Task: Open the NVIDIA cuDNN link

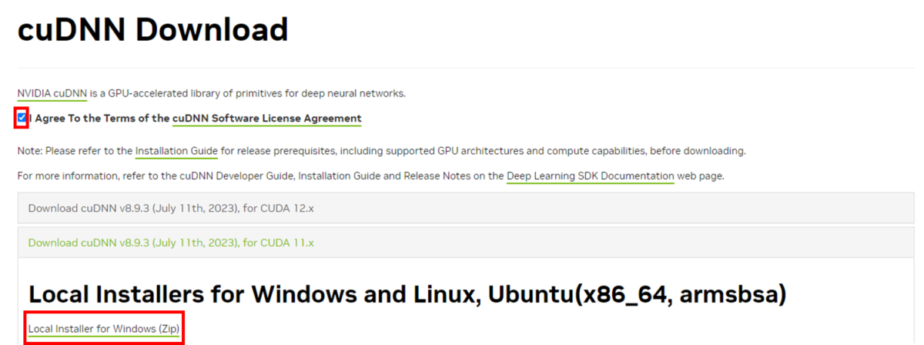Action: point(52,93)
